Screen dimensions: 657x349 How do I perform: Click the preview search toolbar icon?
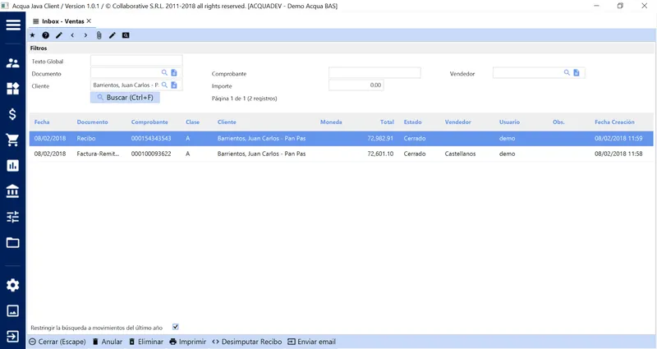pyautogui.click(x=126, y=35)
